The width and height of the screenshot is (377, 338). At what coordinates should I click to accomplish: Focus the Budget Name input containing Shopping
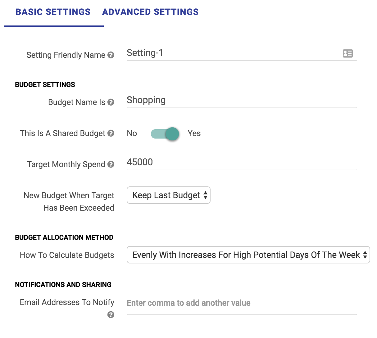pyautogui.click(x=242, y=100)
